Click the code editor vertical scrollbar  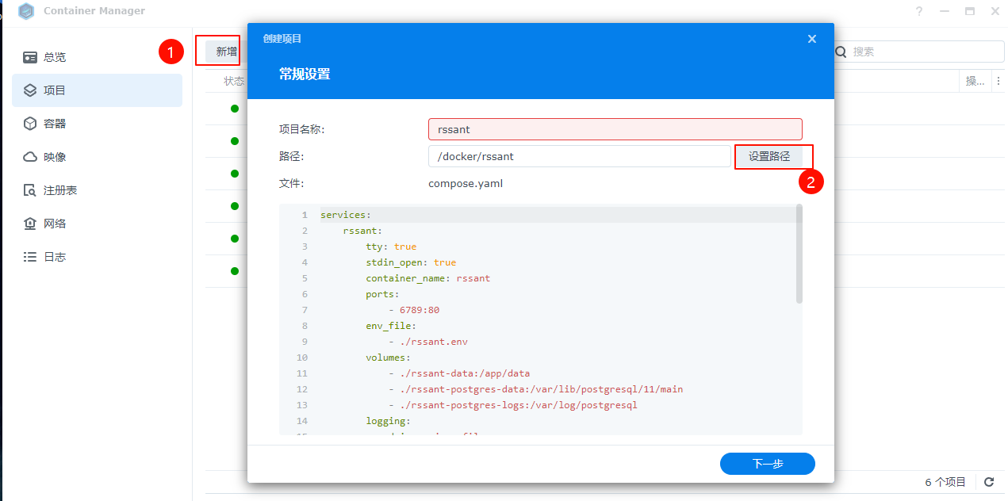(x=799, y=254)
